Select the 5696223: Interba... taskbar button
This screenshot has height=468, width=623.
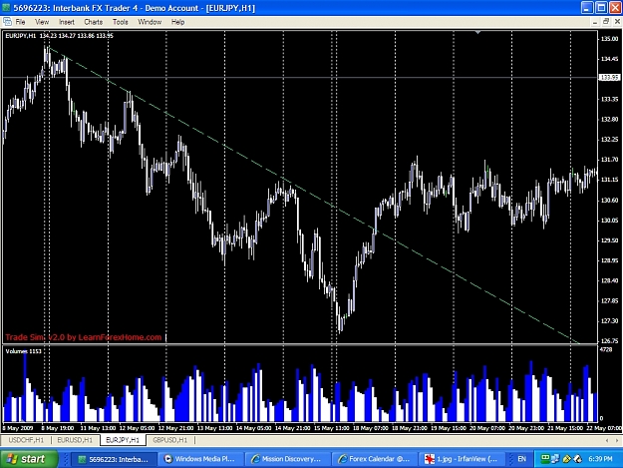pos(115,459)
